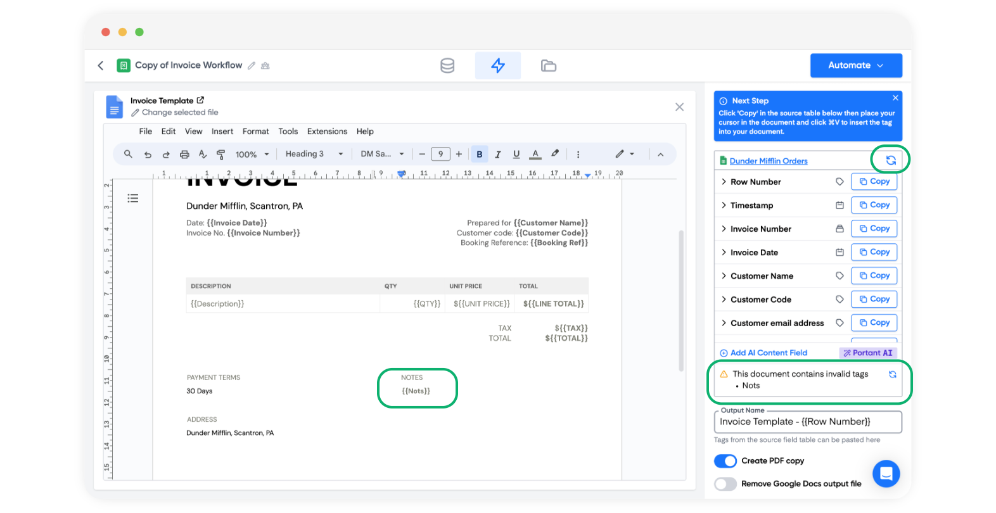Open the Insert menu

(222, 132)
